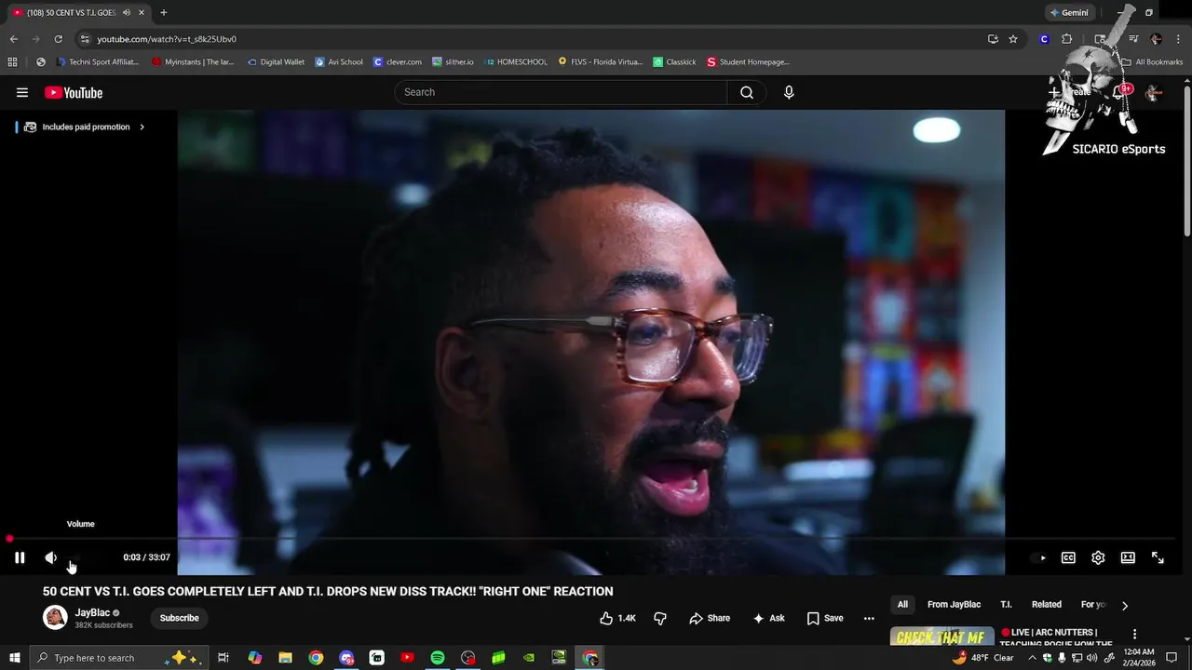This screenshot has width=1192, height=670.
Task: Open the FLVS - Florida Virtual bookmark
Action: 601,62
